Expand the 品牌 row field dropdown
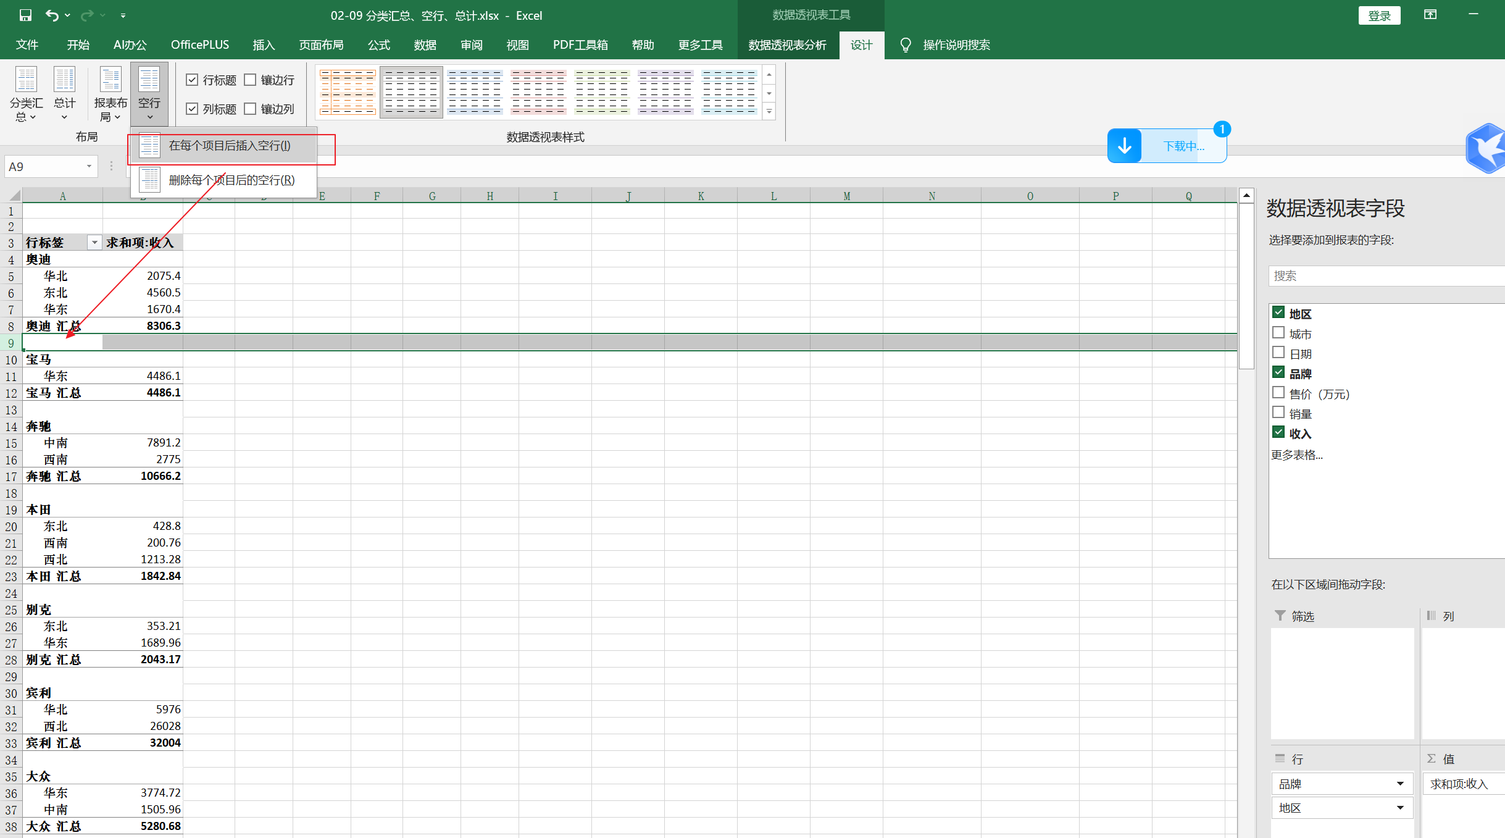The image size is (1505, 838). 1400,784
